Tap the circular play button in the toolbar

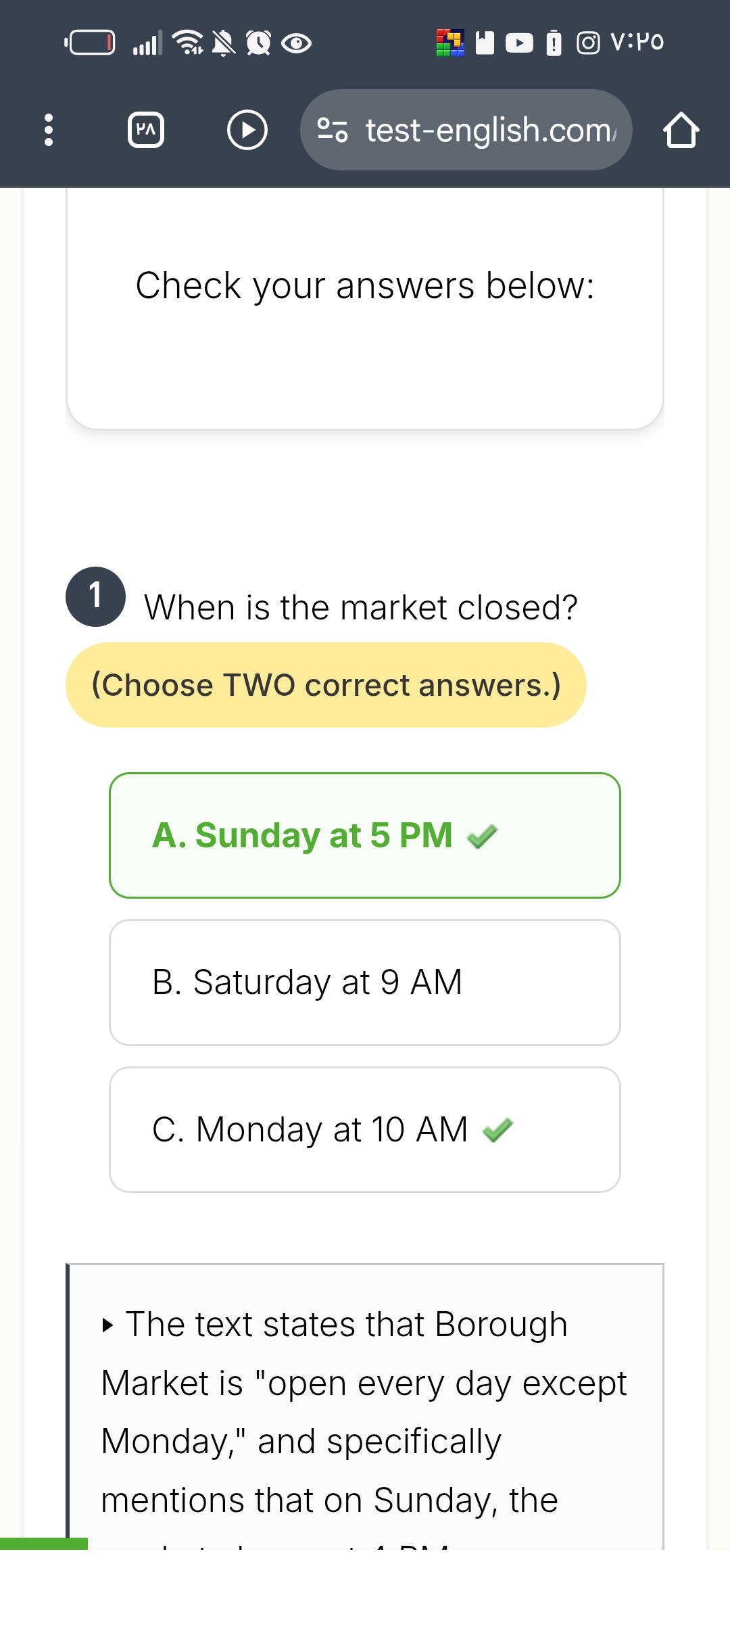coord(247,130)
